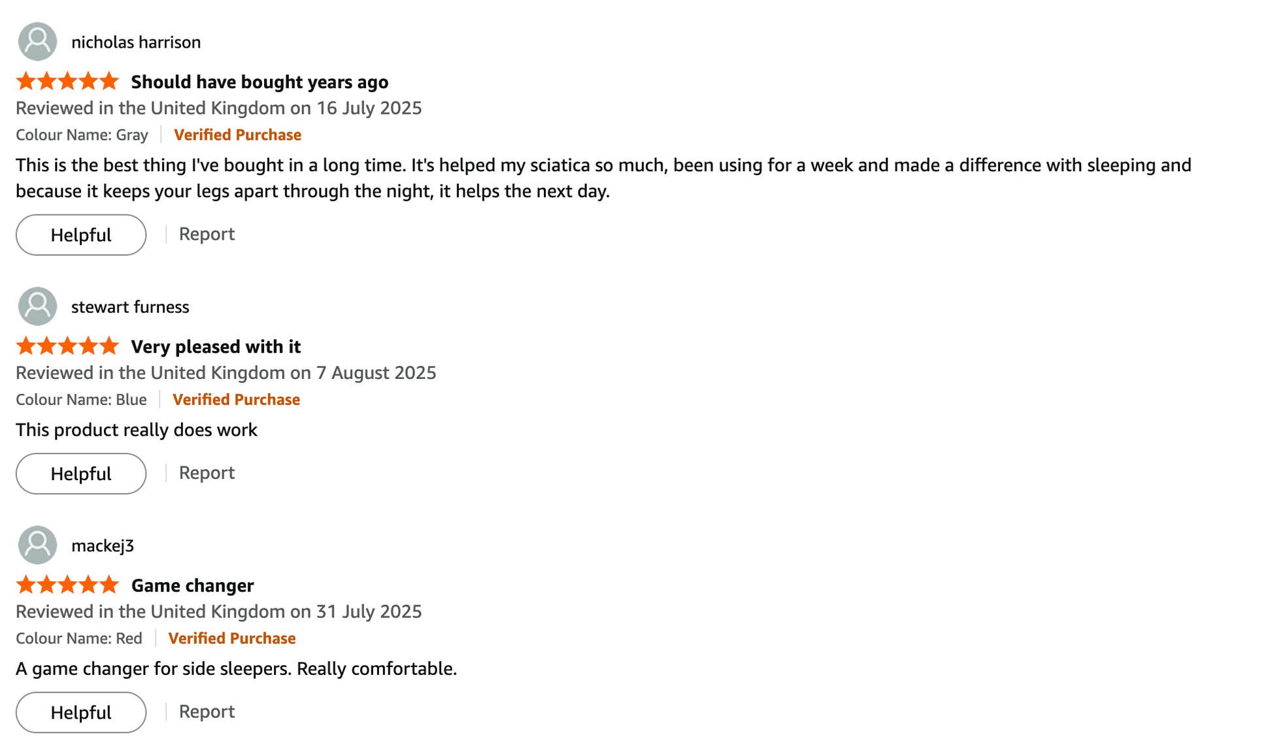Click stewart furness's profile avatar icon
The image size is (1272, 754).
click(37, 306)
